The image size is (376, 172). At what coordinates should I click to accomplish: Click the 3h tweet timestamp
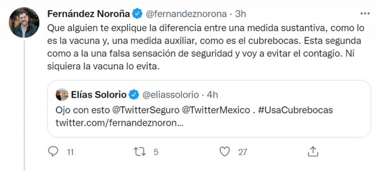coord(241,14)
